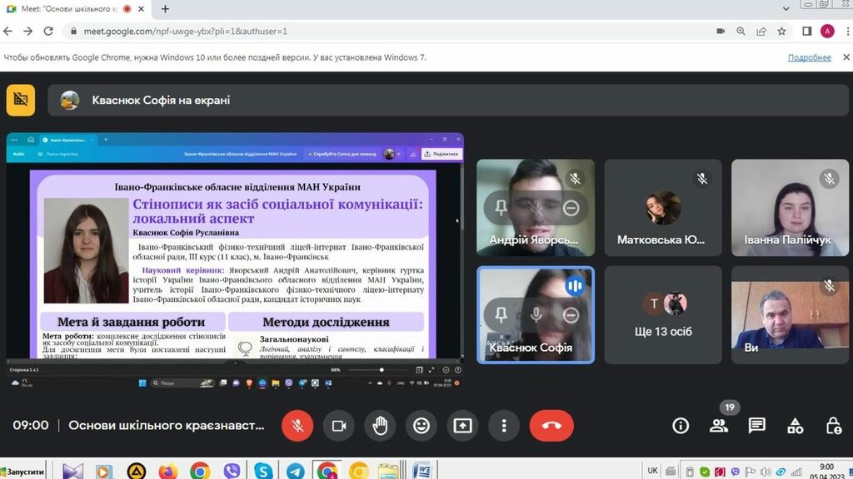Toggle the camera in the call bar
The height and width of the screenshot is (479, 853).
point(338,426)
